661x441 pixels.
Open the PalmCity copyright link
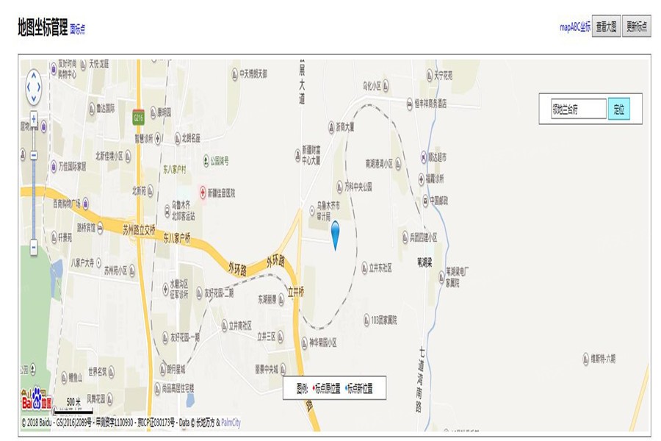[x=231, y=422]
